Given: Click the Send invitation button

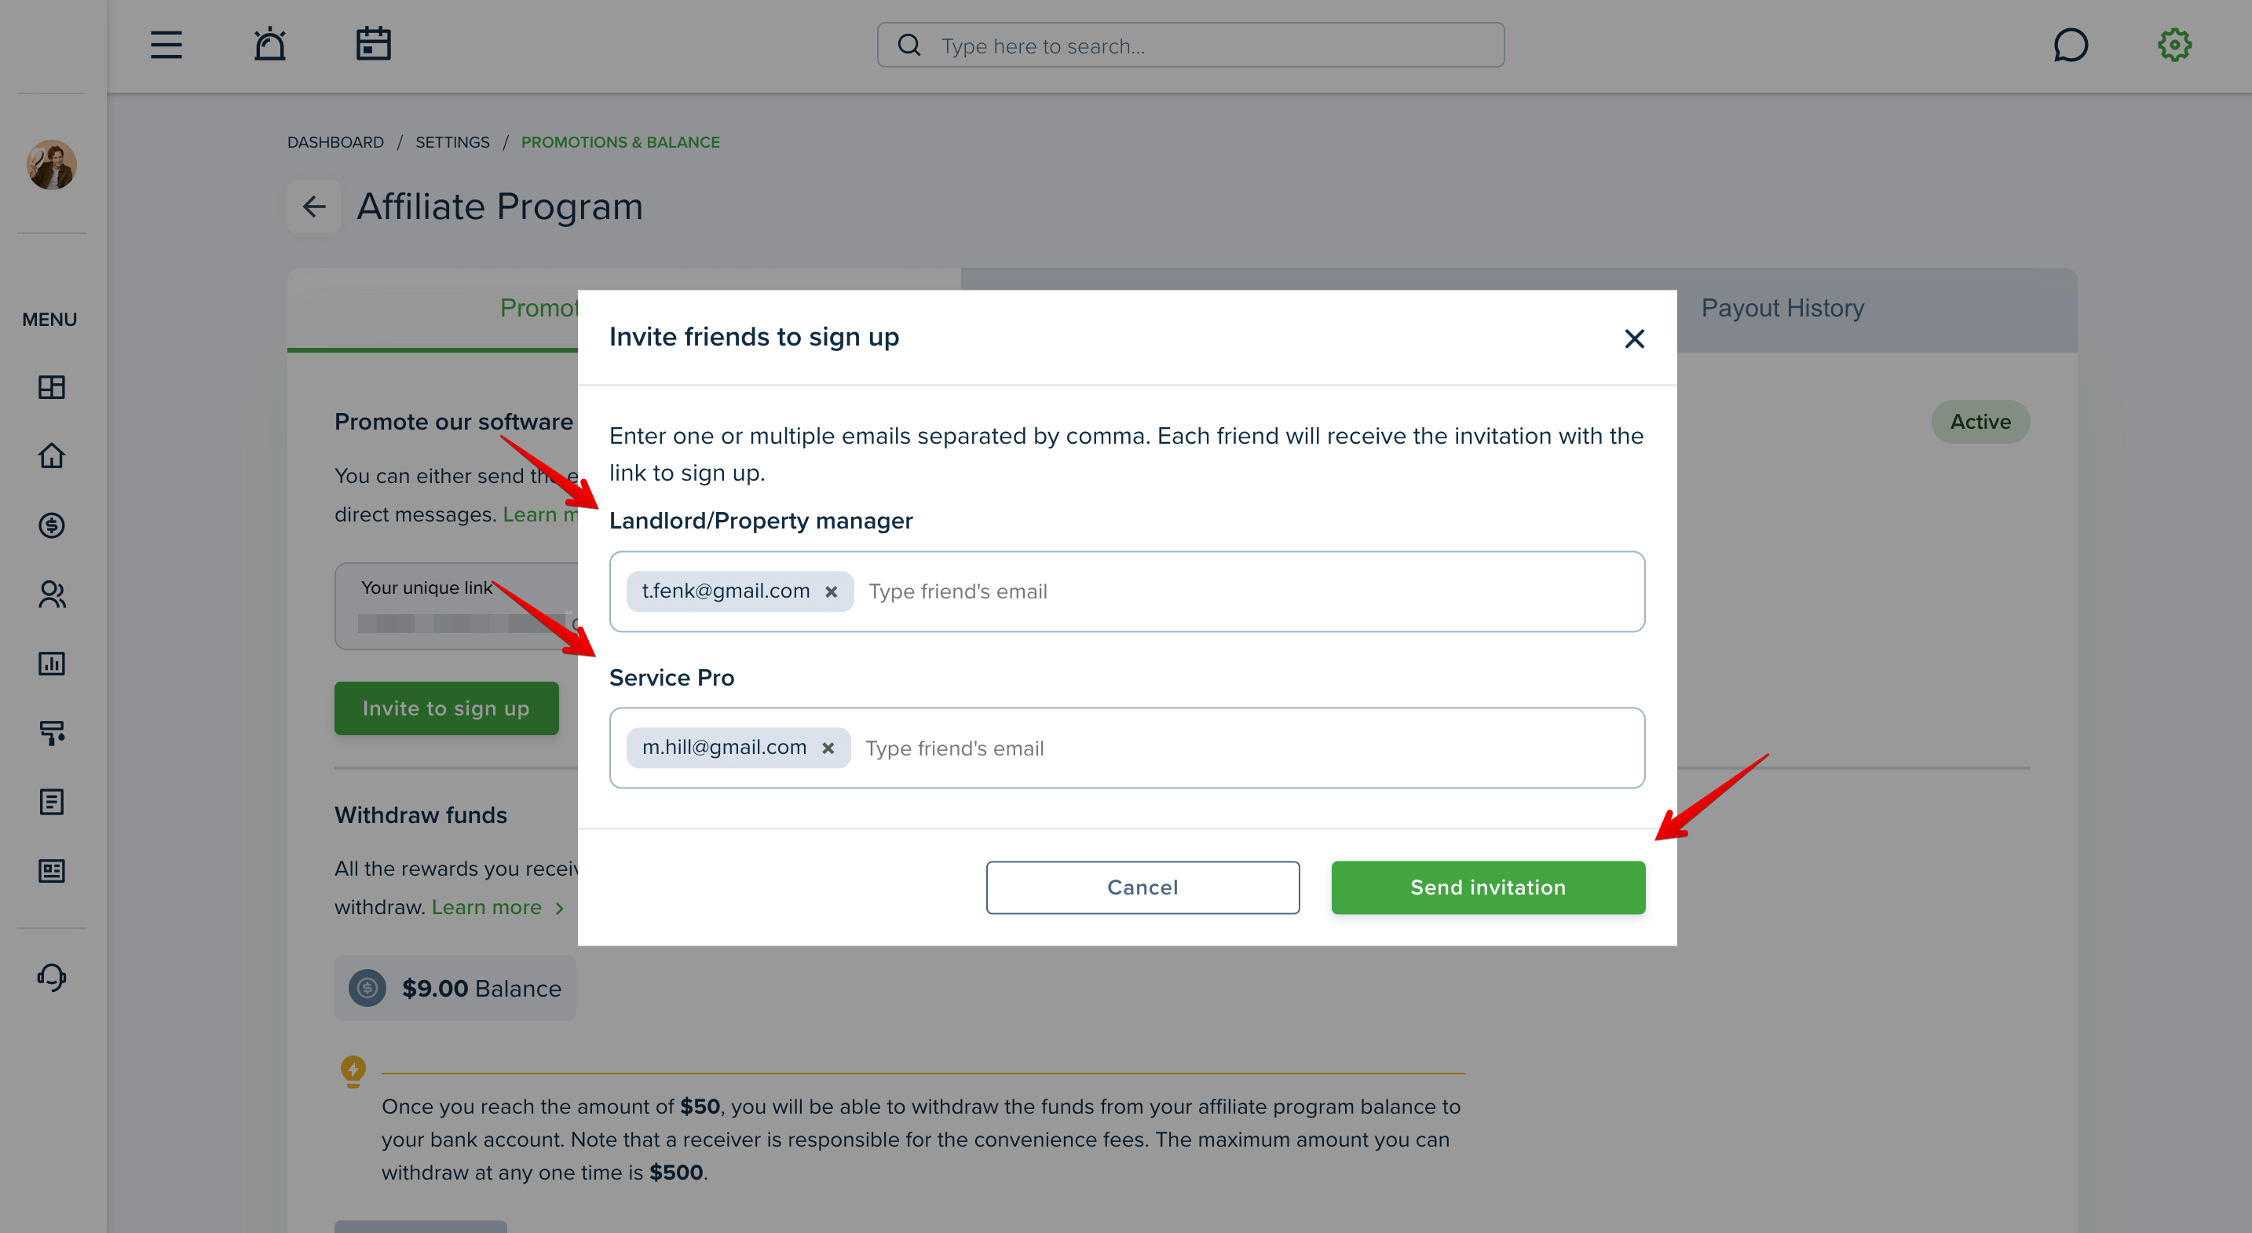Looking at the screenshot, I should pos(1488,887).
